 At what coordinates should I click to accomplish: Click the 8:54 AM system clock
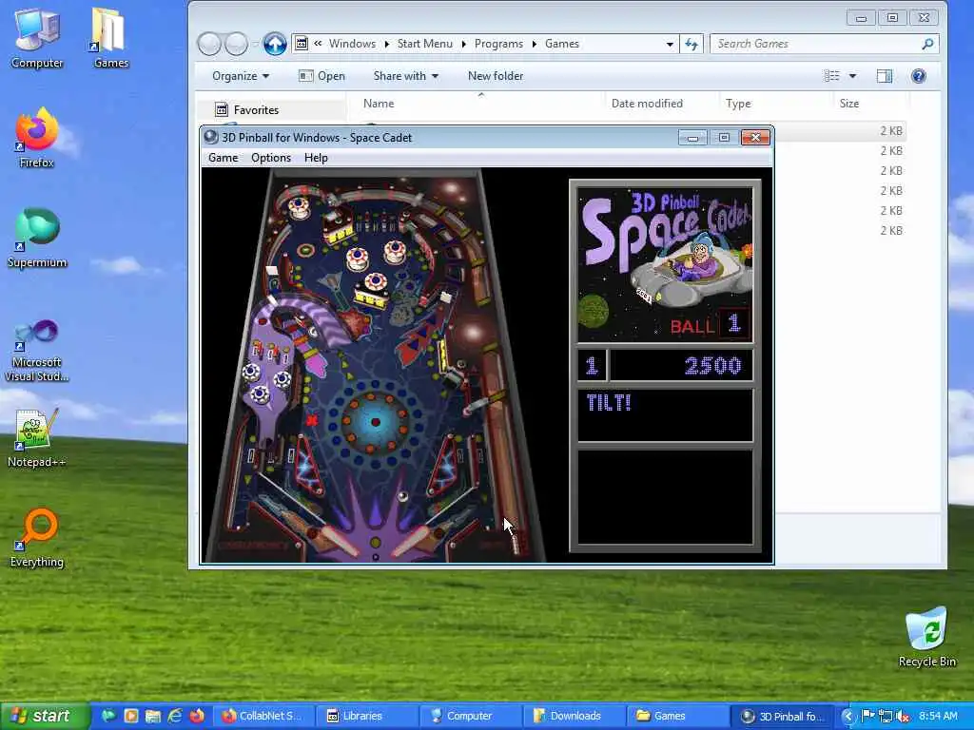(938, 716)
